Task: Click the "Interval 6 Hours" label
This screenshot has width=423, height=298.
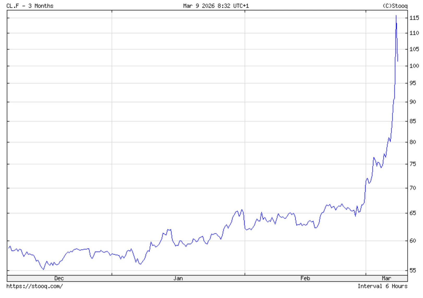Action: click(382, 286)
